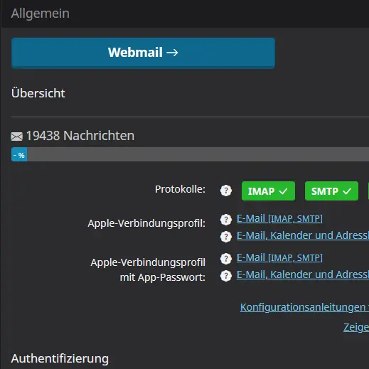Open Apple-Verbindungsprofil E-Mail, Kalender und Adressbuch link
Screen dimensions: 369x369
pyautogui.click(x=303, y=235)
